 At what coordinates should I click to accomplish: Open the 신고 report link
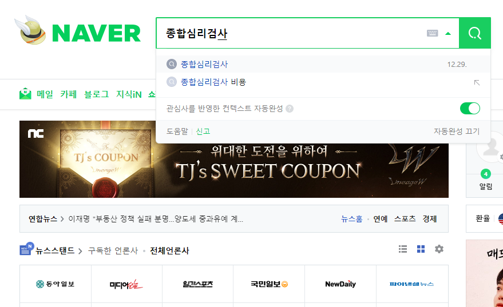(x=203, y=131)
